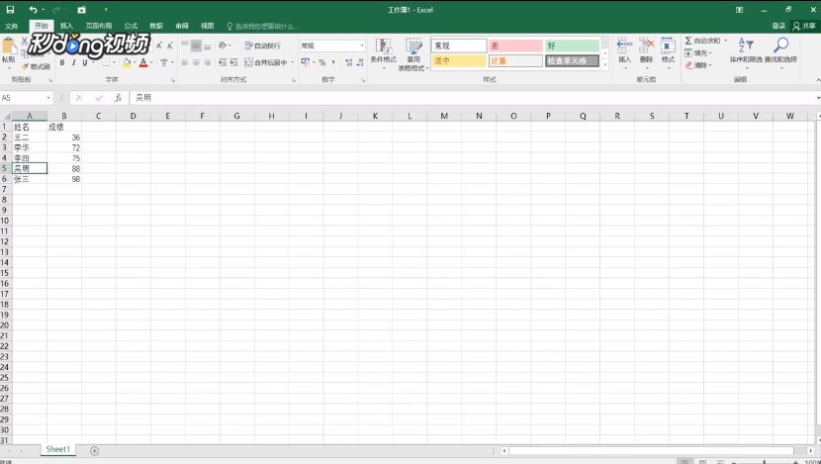Switch to the Formulas (公式) tab
The image size is (821, 464).
(x=131, y=26)
